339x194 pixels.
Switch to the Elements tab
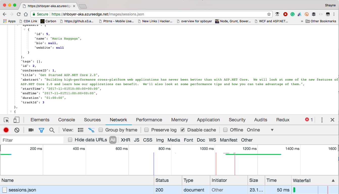[40, 120]
